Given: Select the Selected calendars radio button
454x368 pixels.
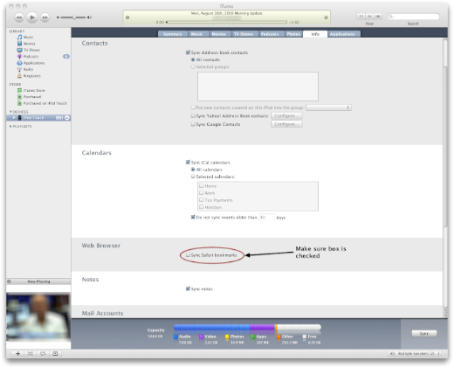Looking at the screenshot, I should pyautogui.click(x=193, y=177).
